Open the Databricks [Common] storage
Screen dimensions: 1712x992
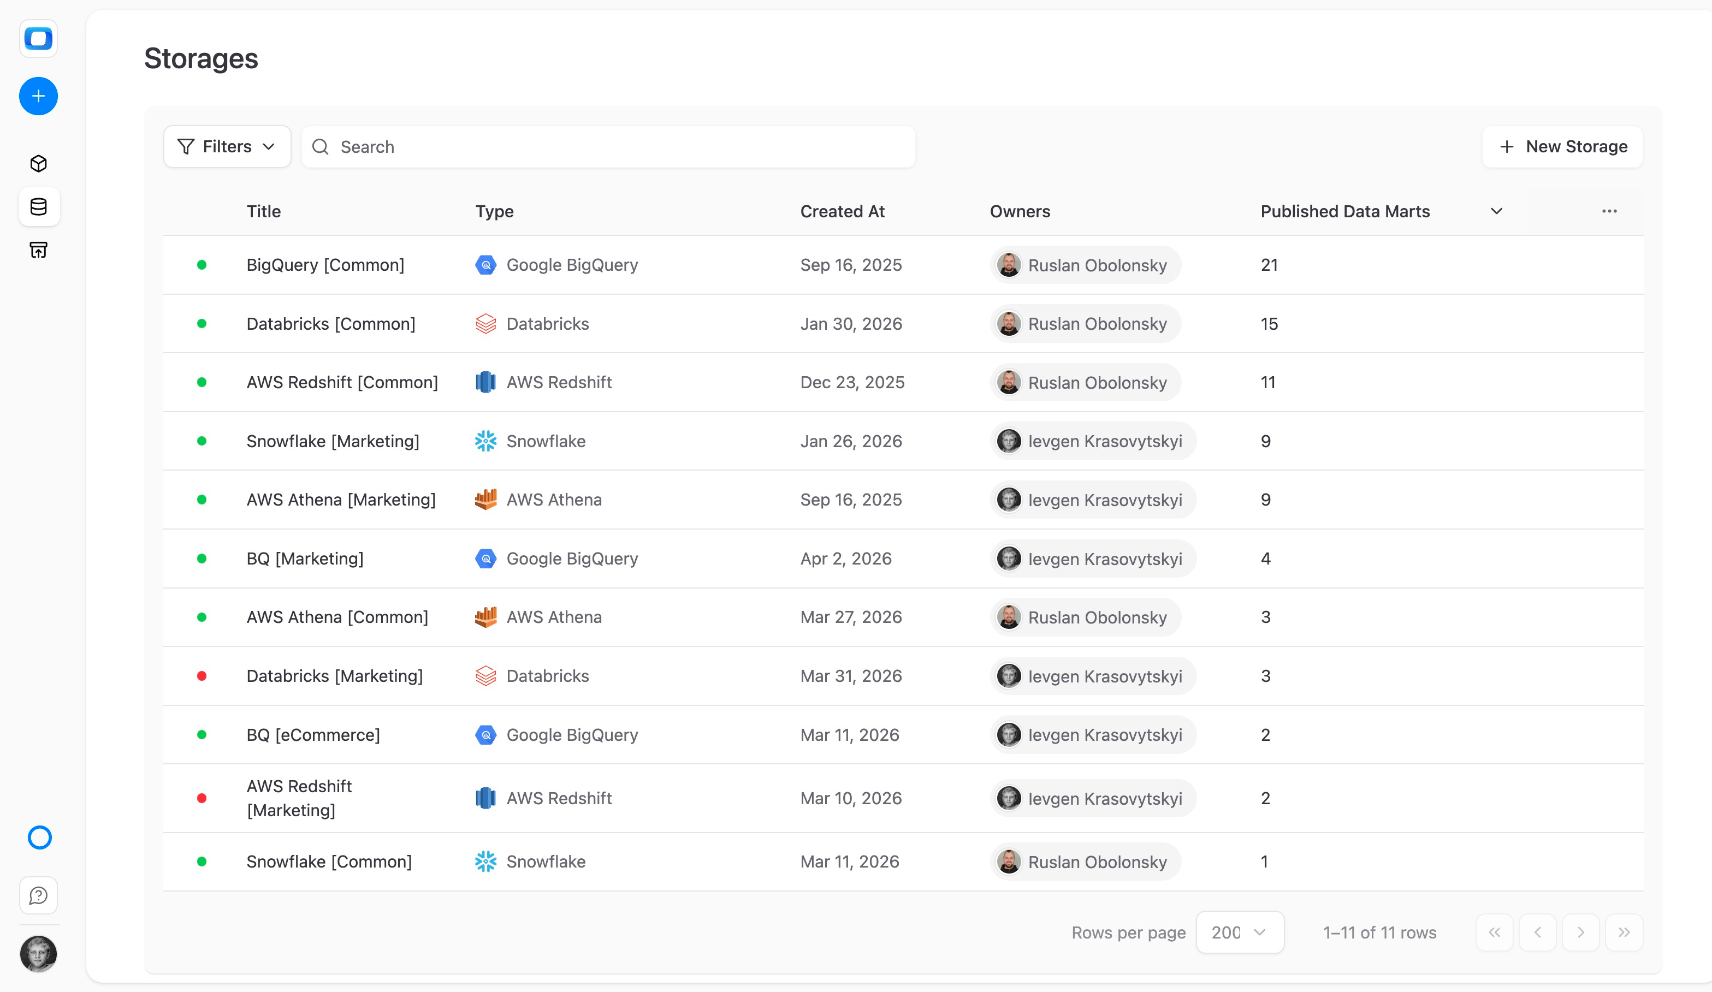click(x=331, y=324)
